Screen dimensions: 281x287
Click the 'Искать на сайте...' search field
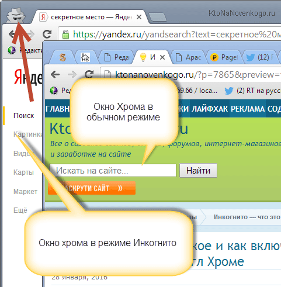tap(113, 171)
